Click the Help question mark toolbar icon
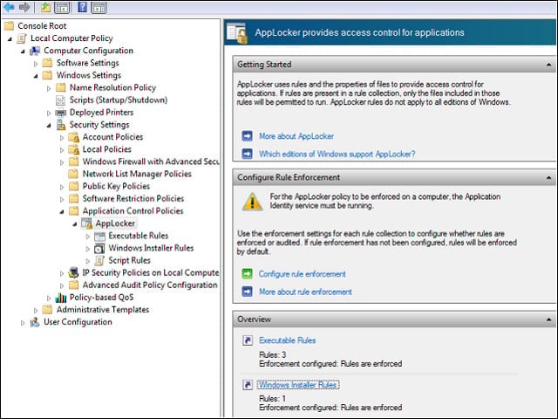Viewport: 558px width, 419px height. 82,7
